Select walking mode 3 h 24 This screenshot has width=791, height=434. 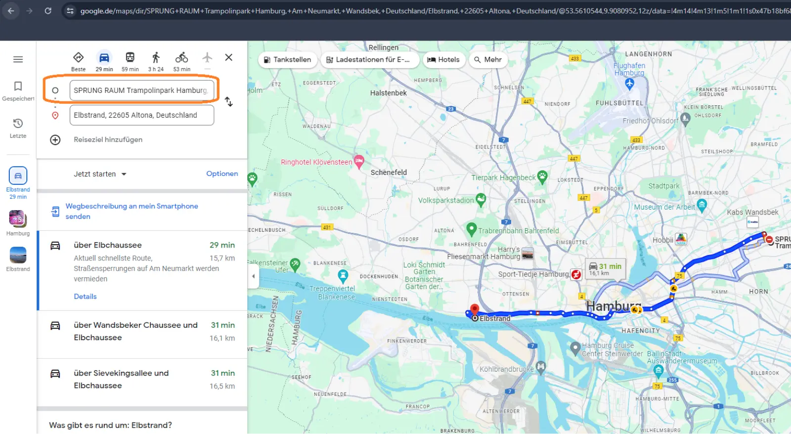click(x=156, y=62)
